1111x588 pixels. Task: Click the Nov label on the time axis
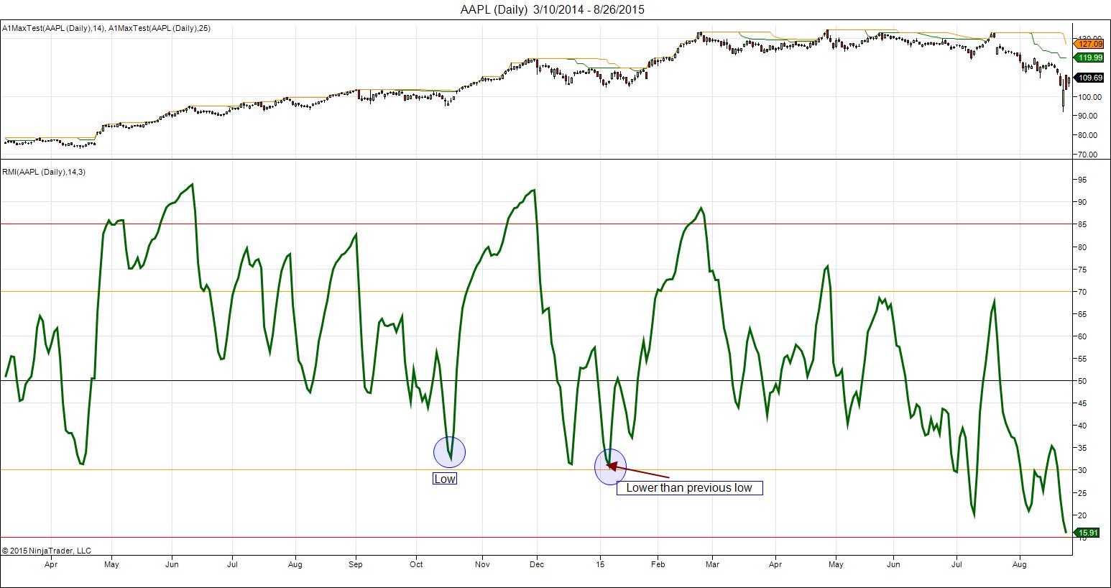pyautogui.click(x=482, y=565)
